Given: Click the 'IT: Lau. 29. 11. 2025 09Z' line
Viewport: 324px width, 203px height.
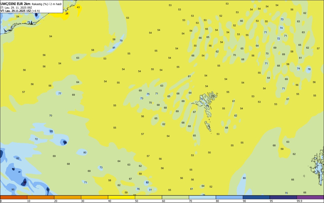Looking at the screenshot, I should tap(16, 8).
